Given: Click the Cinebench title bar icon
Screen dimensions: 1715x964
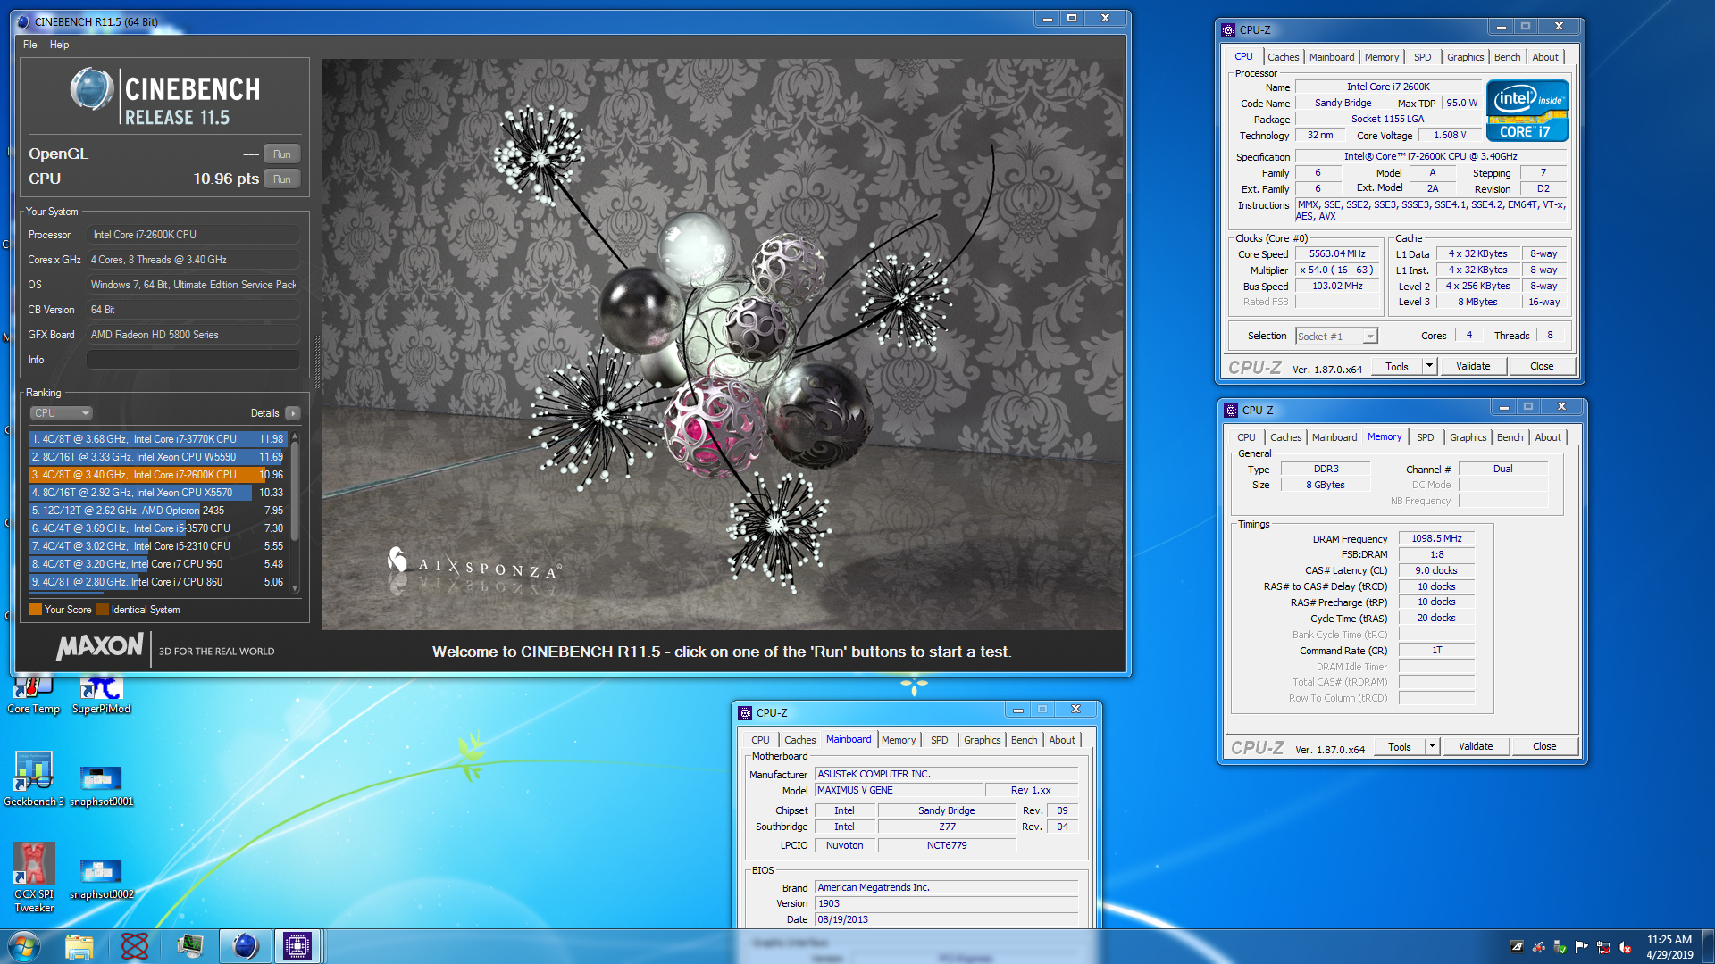Looking at the screenshot, I should [24, 21].
